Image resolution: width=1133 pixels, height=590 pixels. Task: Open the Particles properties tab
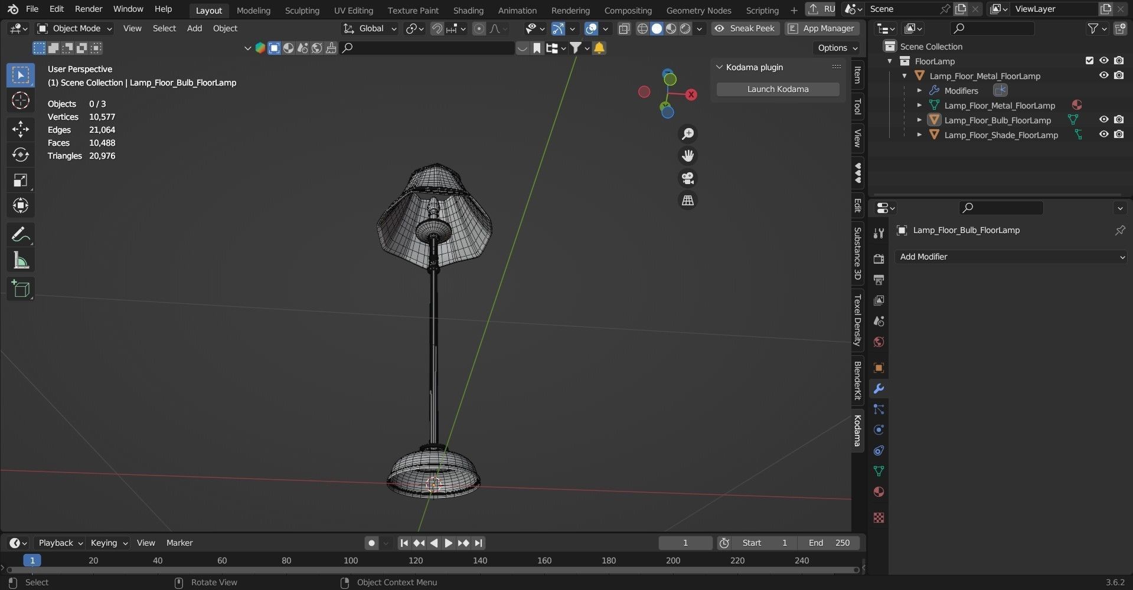(879, 409)
